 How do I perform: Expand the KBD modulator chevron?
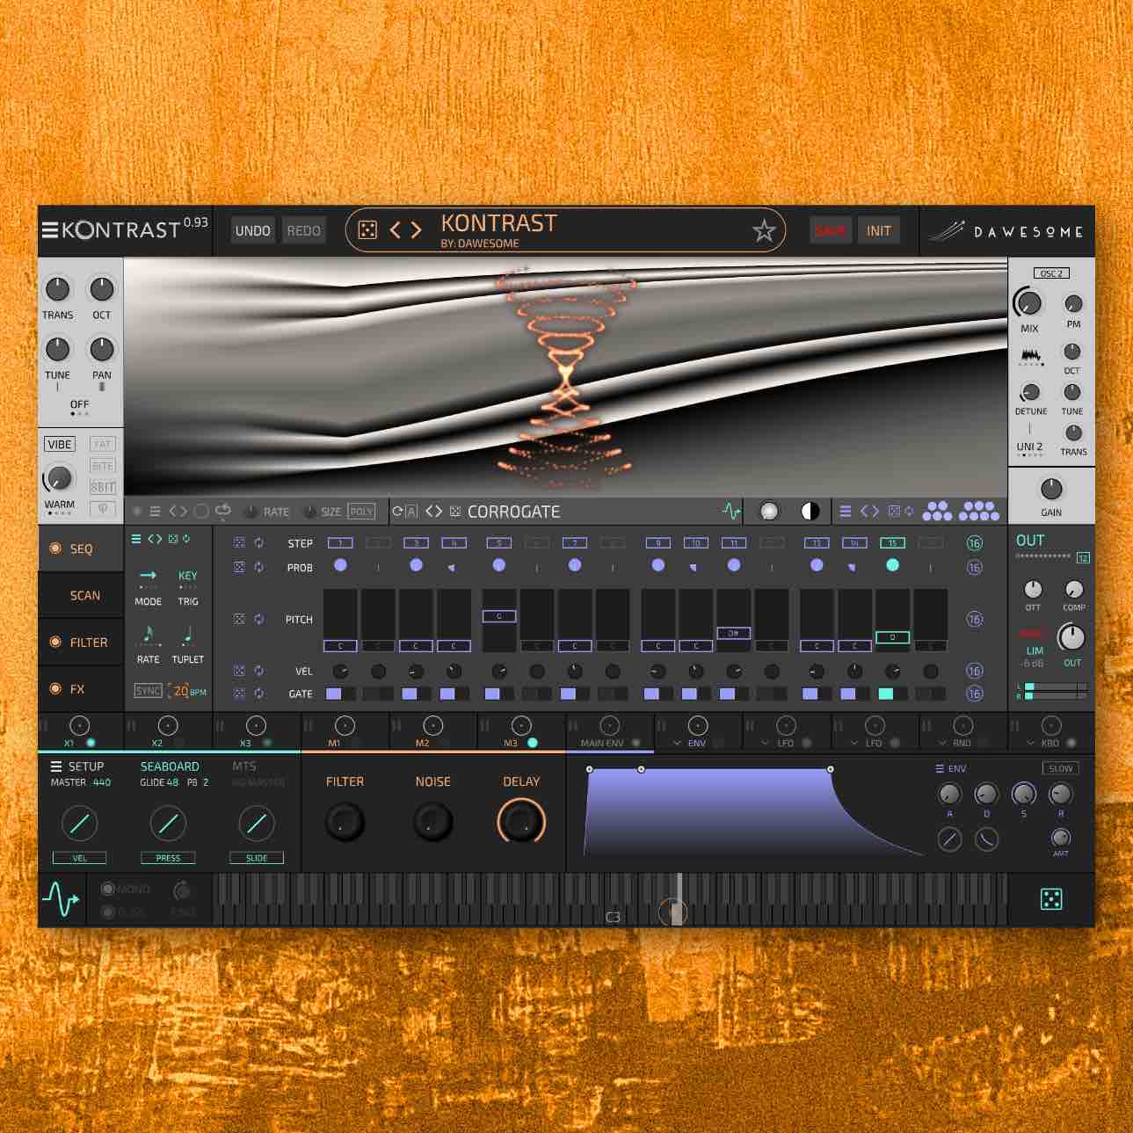pos(1031,744)
